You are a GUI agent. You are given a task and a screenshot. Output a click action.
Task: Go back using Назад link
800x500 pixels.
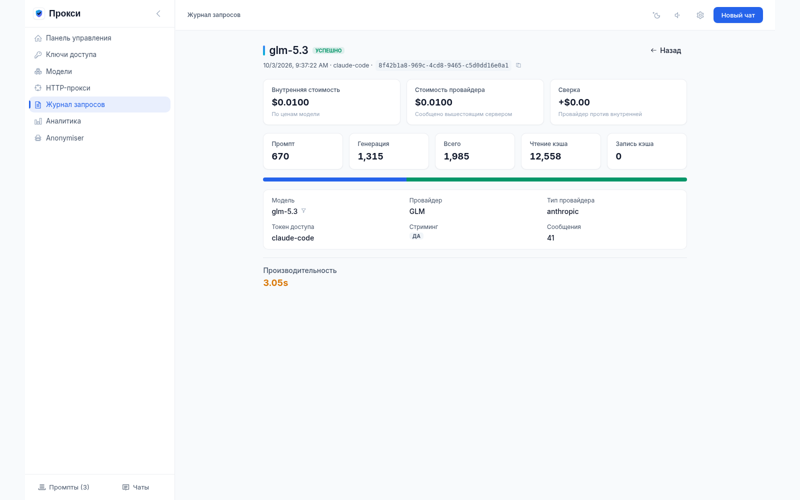pyautogui.click(x=665, y=50)
